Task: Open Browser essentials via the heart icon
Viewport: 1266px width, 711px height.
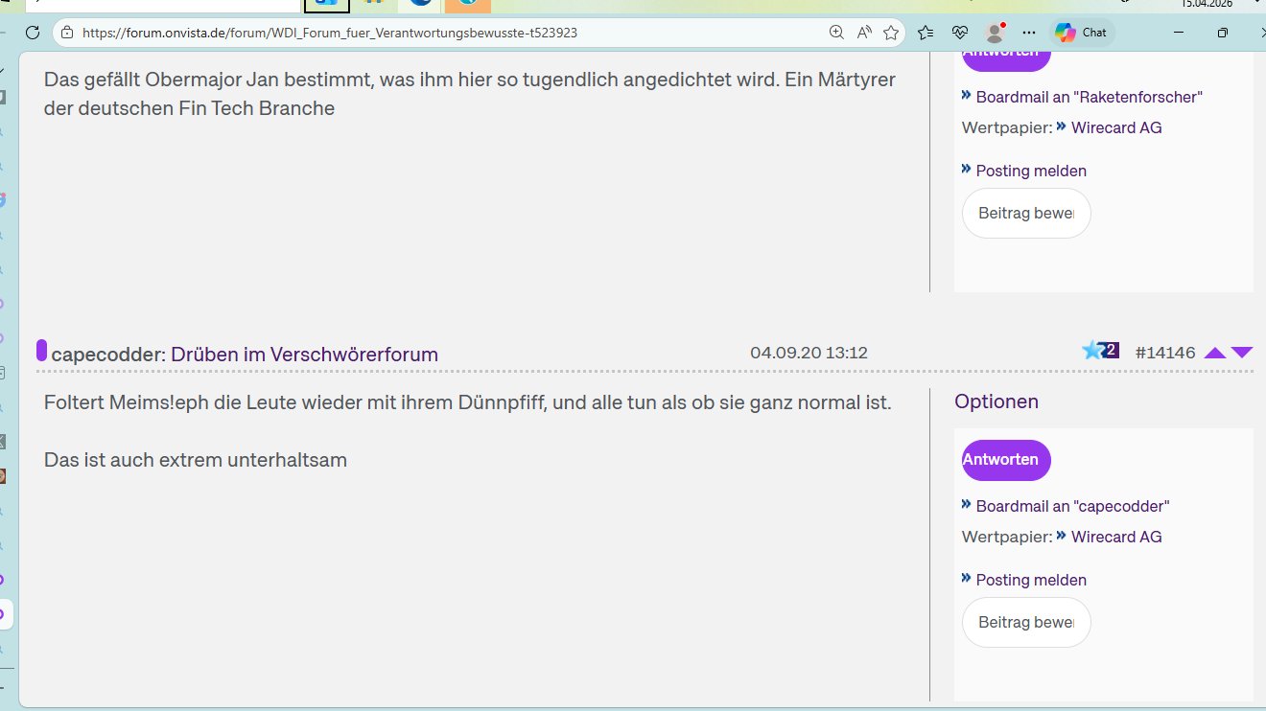Action: point(960,32)
